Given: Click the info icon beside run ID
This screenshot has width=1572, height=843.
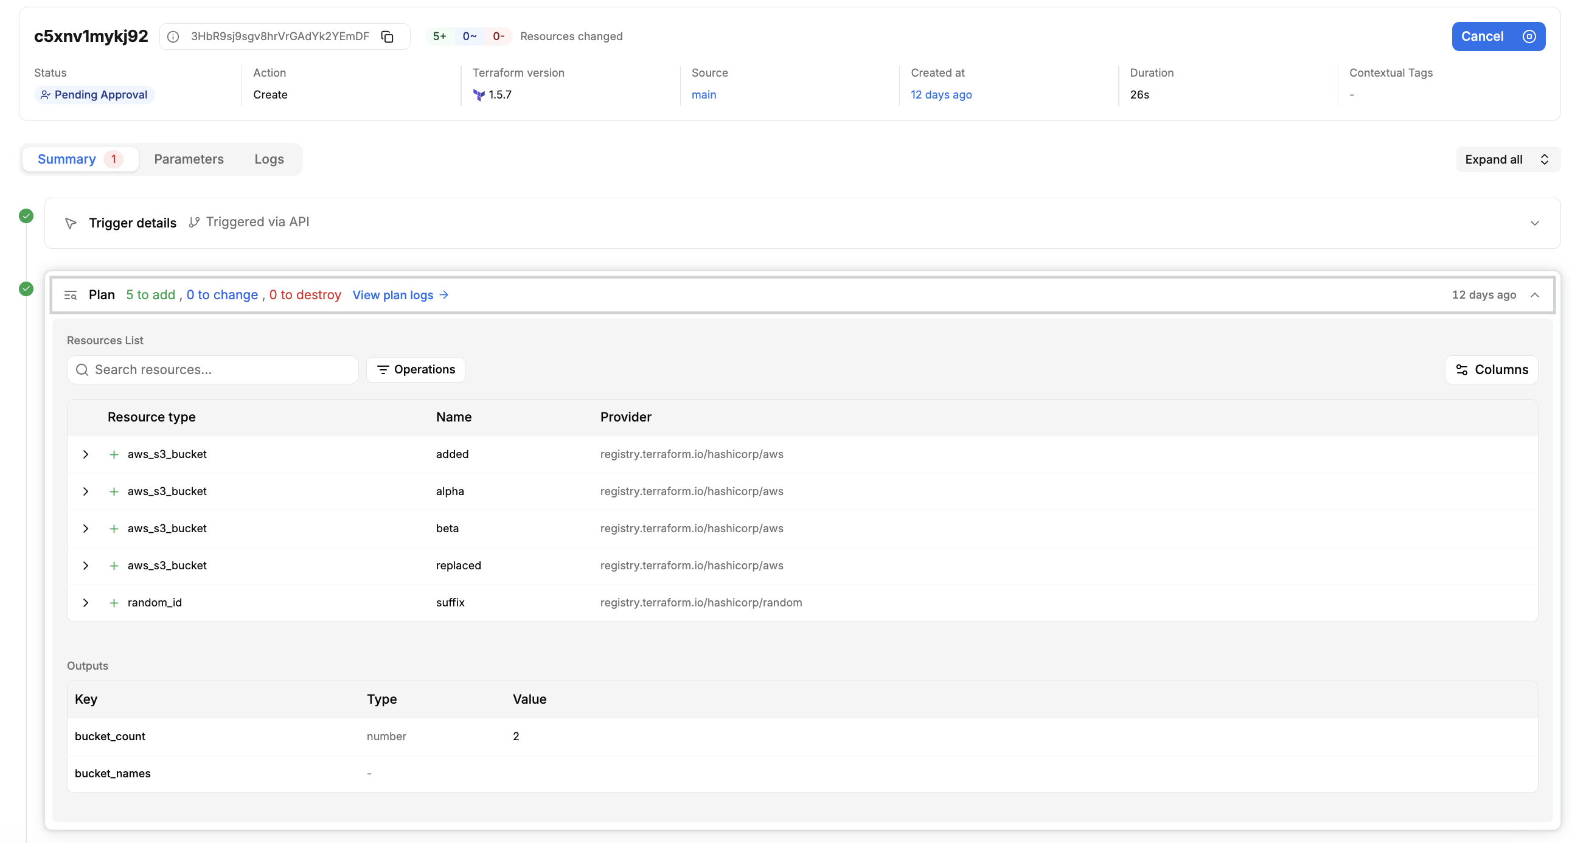Looking at the screenshot, I should [173, 36].
